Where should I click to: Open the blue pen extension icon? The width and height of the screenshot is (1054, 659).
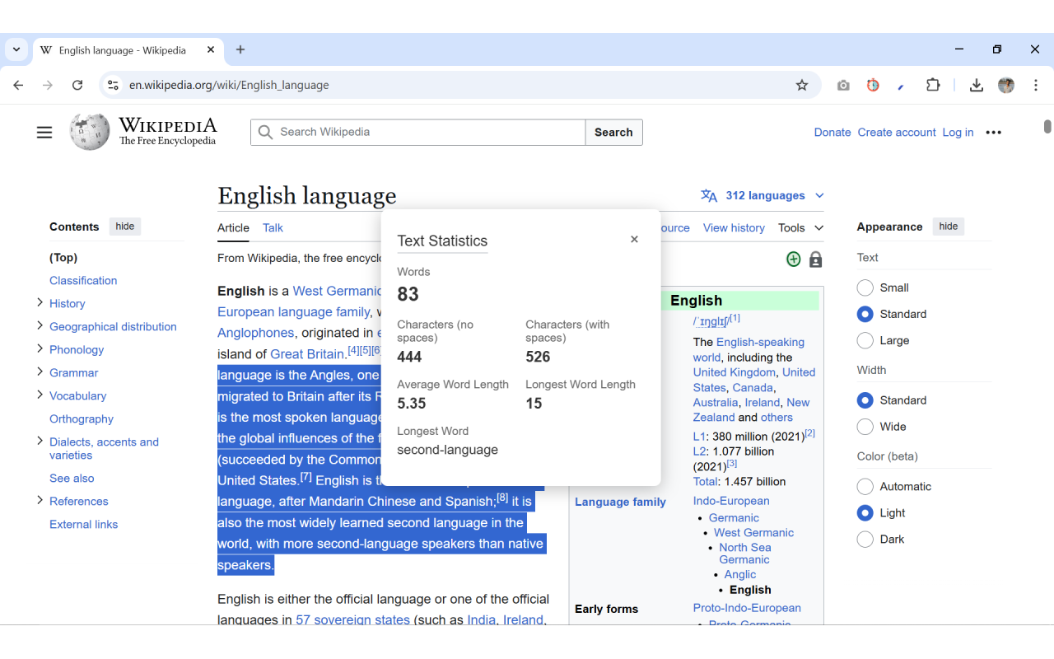pyautogui.click(x=902, y=85)
